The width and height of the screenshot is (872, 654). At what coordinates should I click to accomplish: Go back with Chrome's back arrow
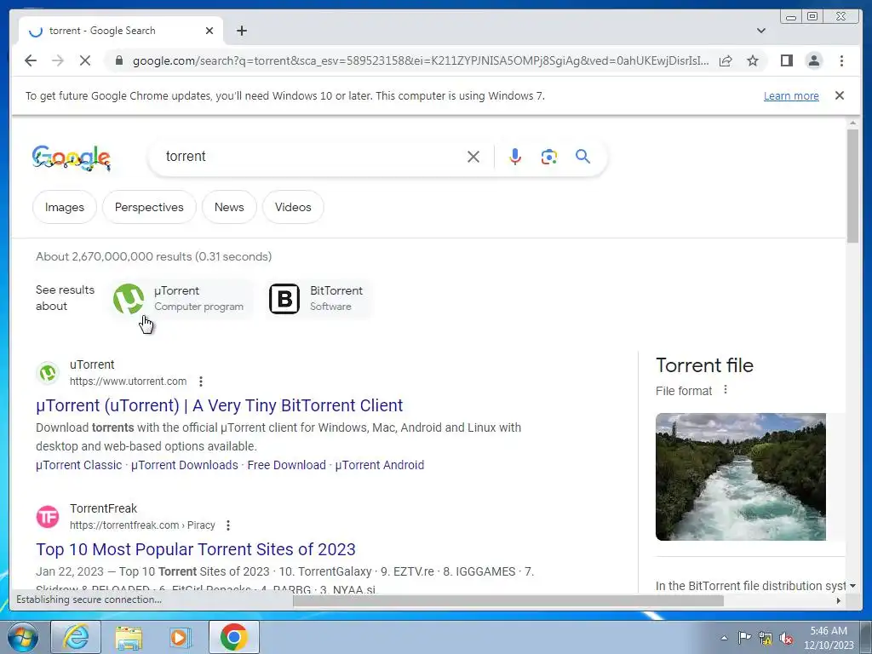31,60
